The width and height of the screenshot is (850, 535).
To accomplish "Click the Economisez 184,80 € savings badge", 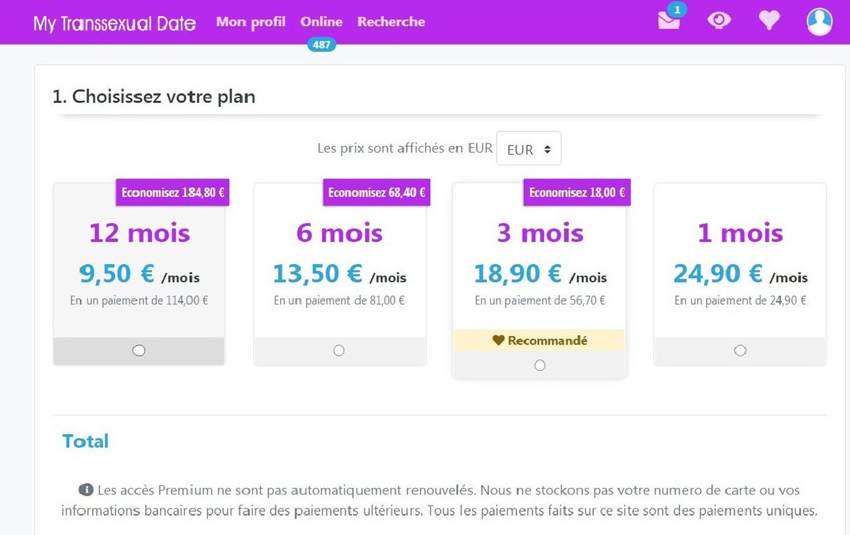I will 173,192.
